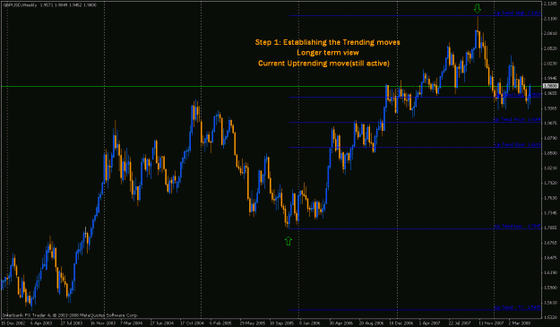This screenshot has height=327, width=560.
Task: Click the '29 May 2005' date label
Action: [252, 323]
